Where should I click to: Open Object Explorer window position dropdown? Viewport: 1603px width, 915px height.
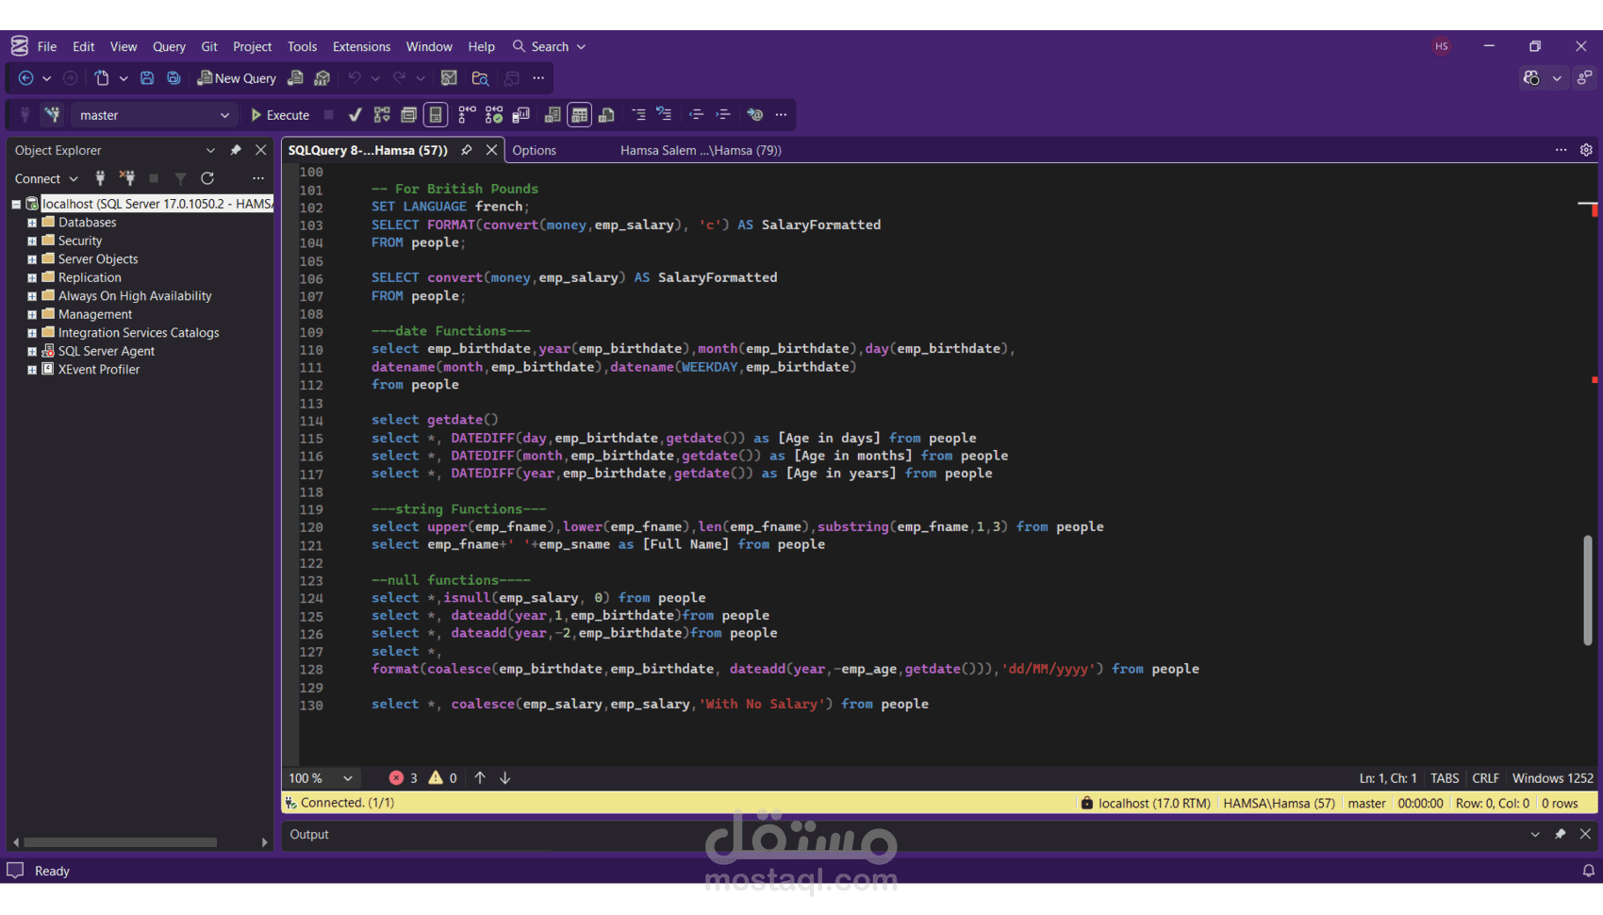click(210, 150)
